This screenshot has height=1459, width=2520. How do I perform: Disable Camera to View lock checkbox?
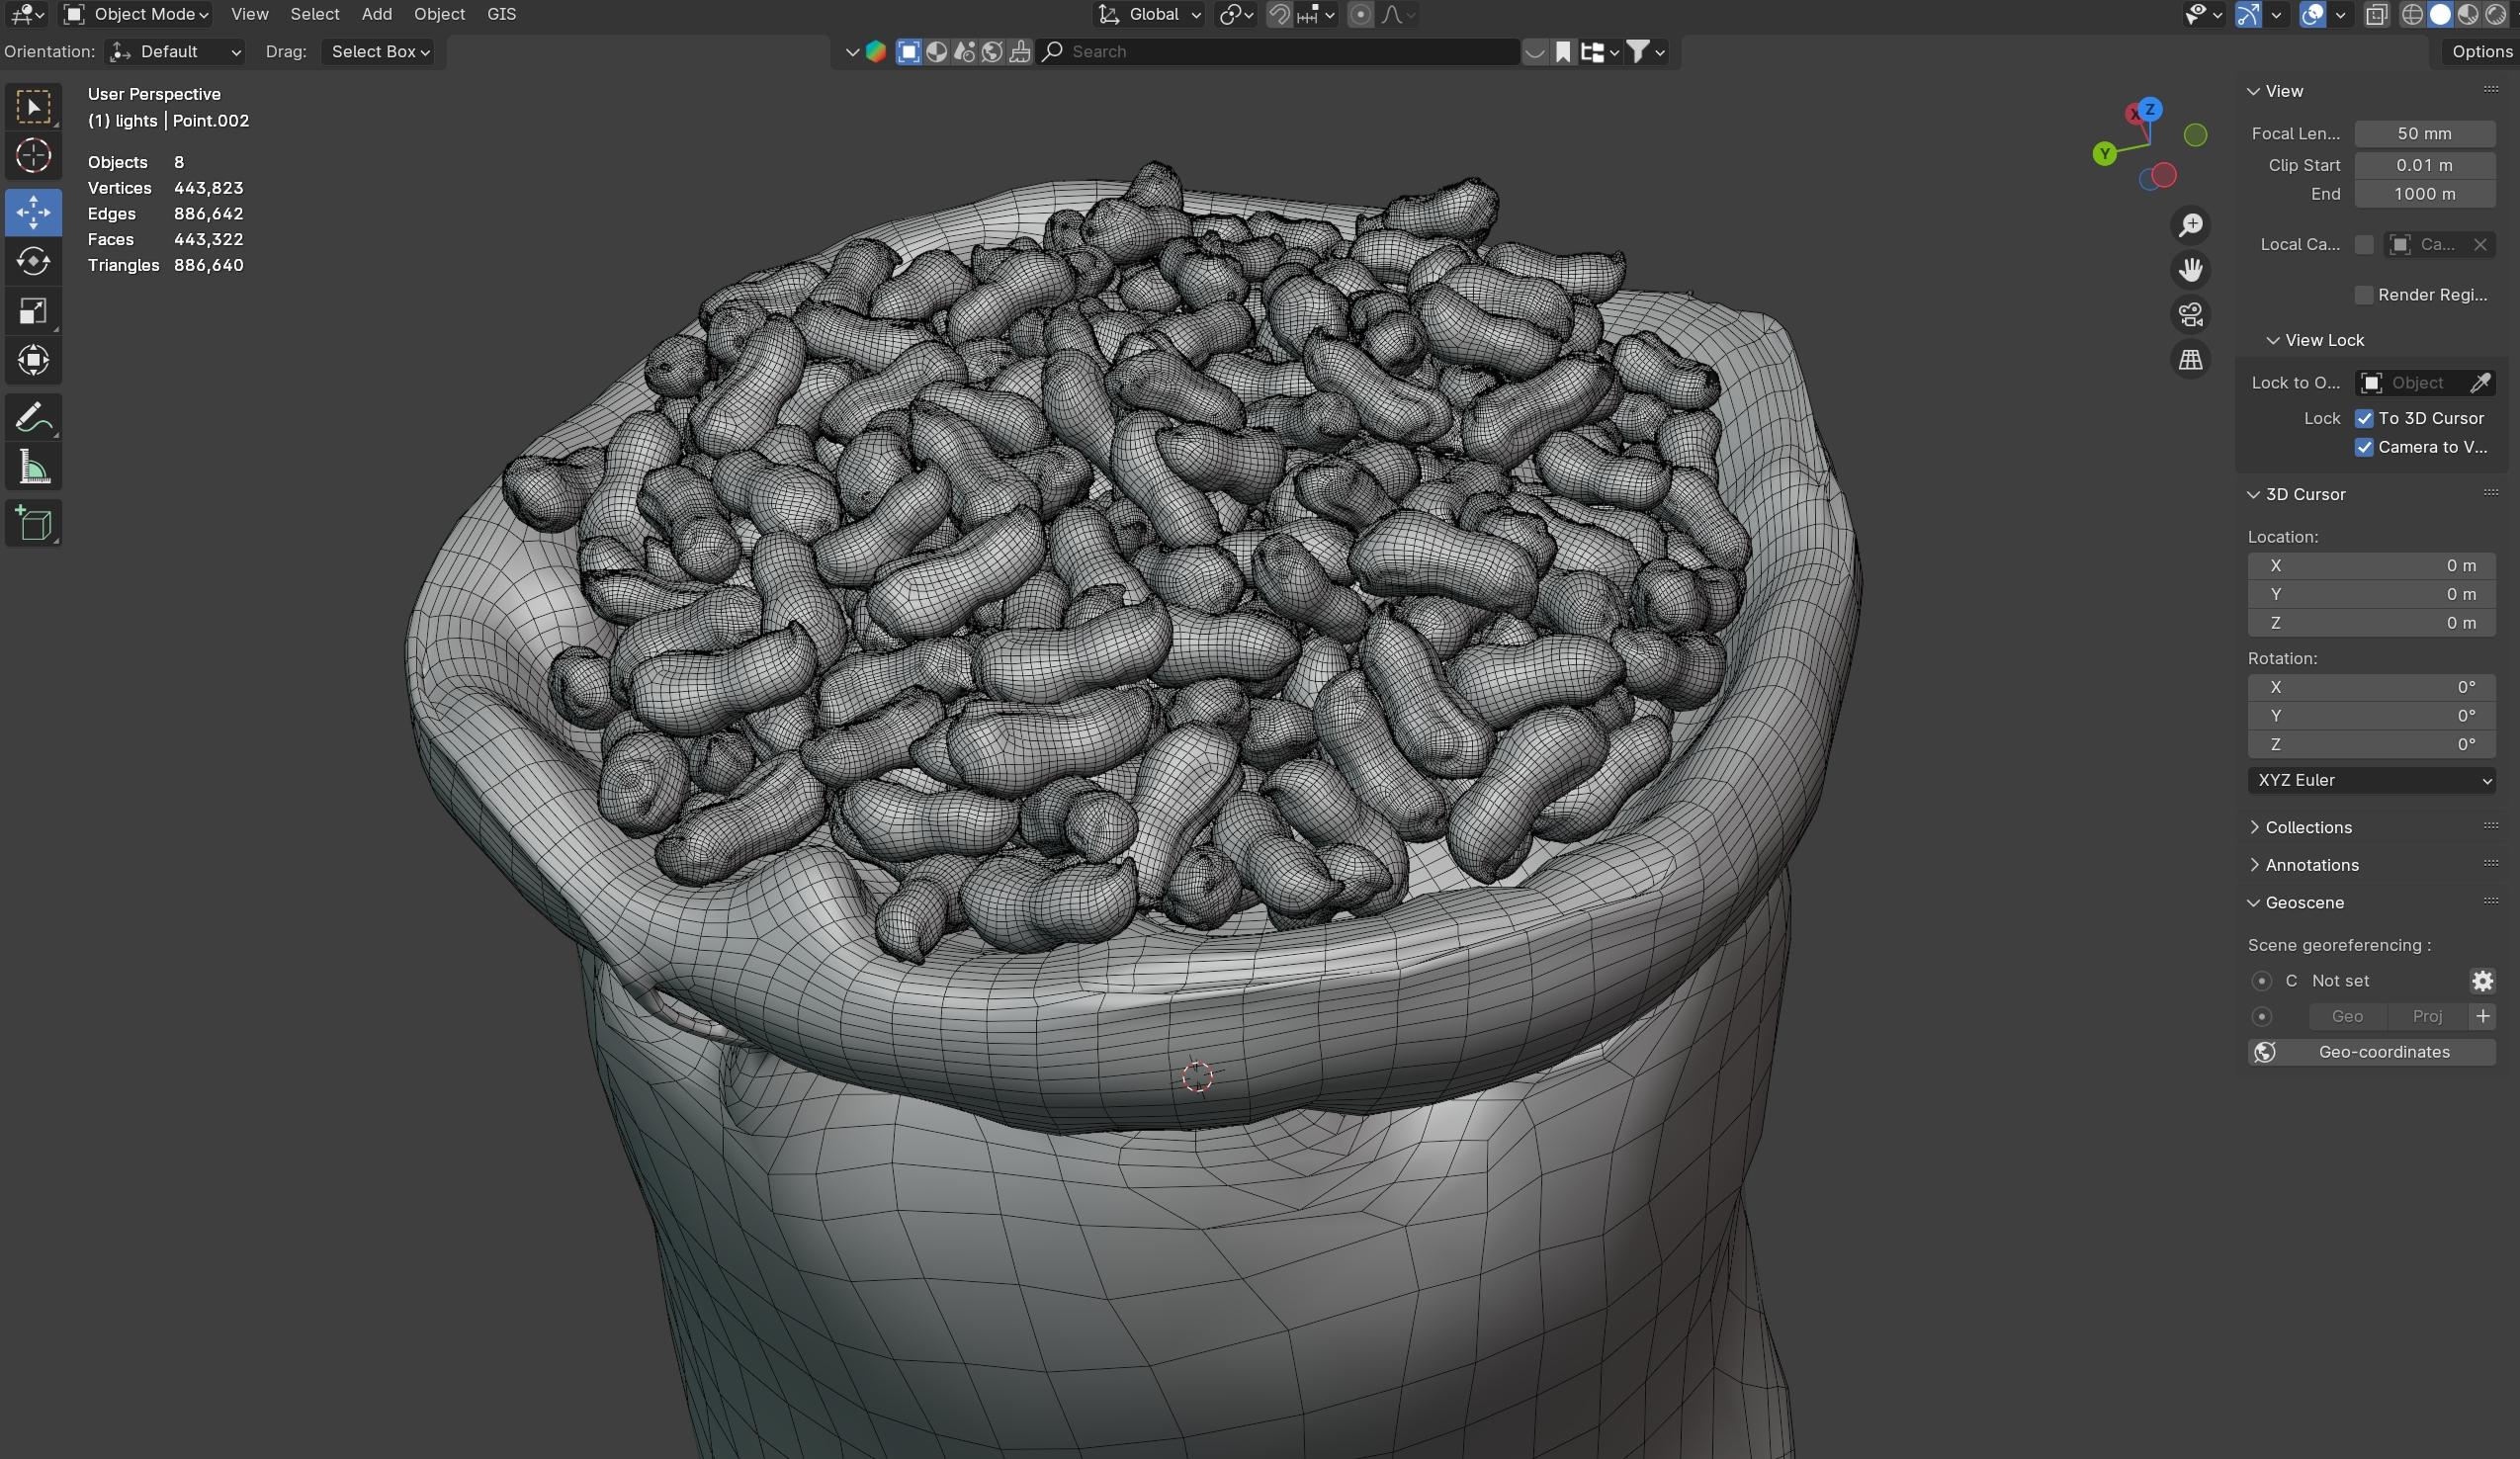[2364, 447]
